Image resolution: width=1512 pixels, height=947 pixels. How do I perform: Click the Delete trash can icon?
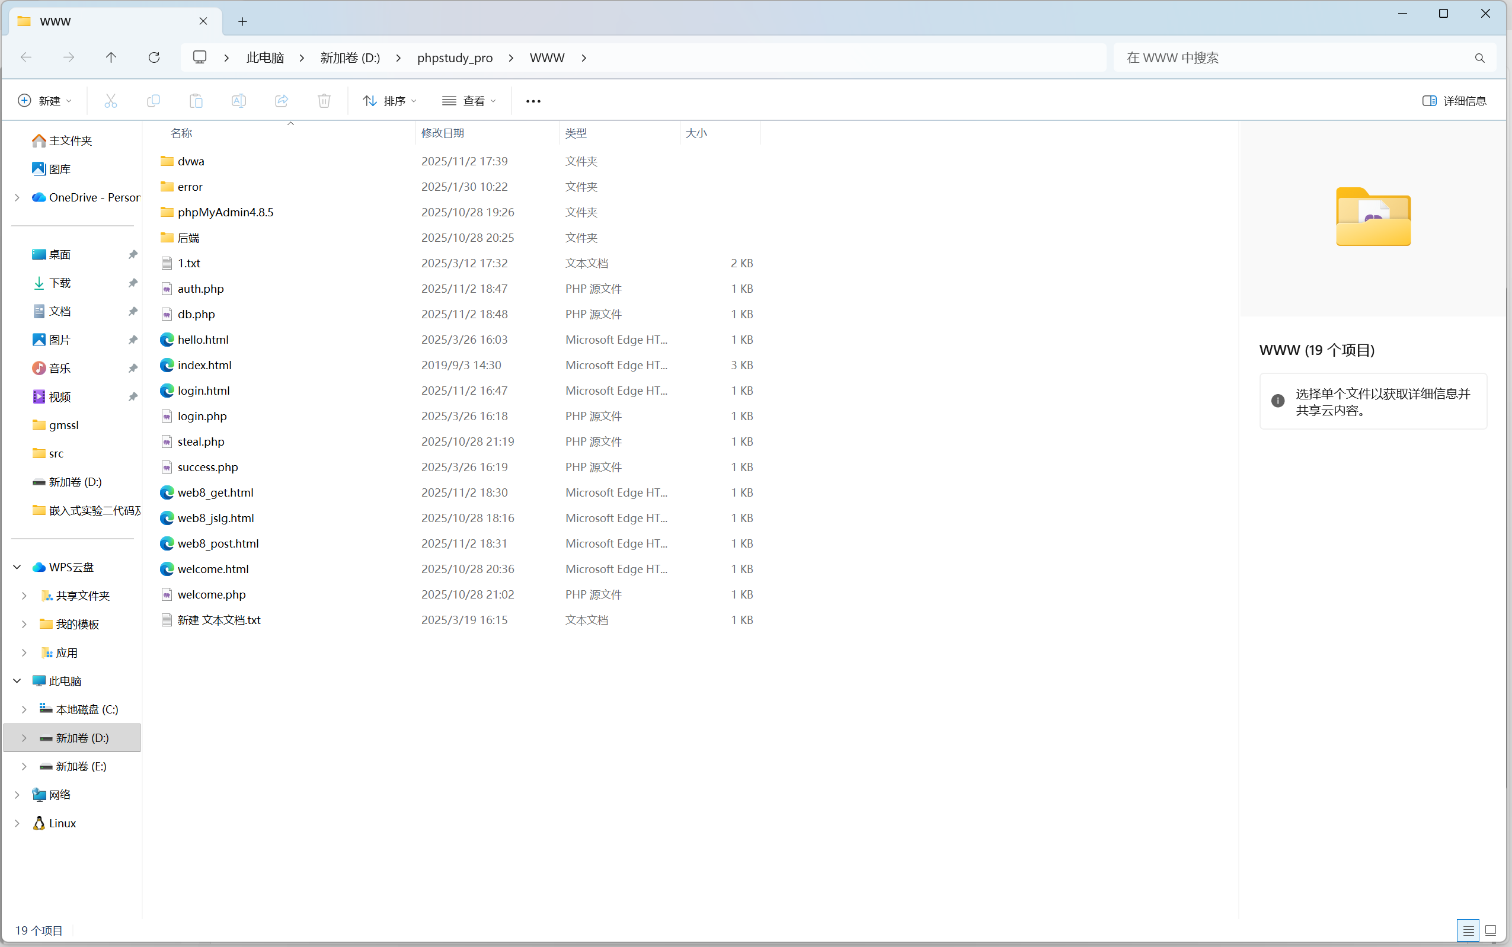click(324, 101)
